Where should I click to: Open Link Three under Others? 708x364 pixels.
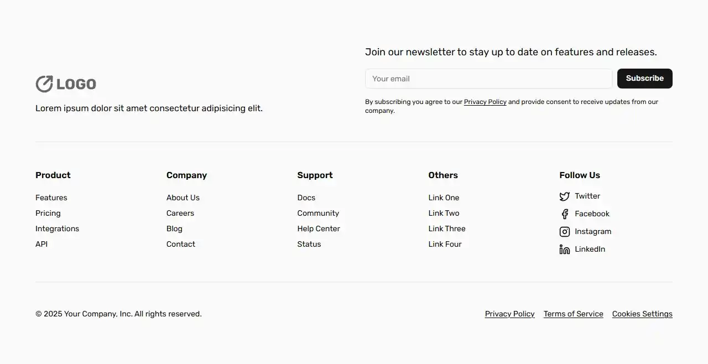(x=446, y=228)
